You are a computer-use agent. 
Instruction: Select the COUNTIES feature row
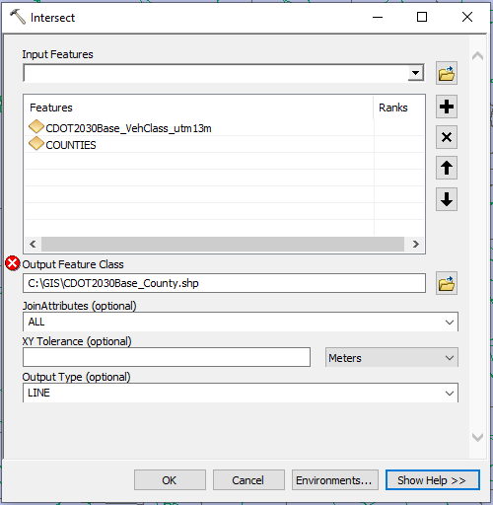tap(224, 145)
